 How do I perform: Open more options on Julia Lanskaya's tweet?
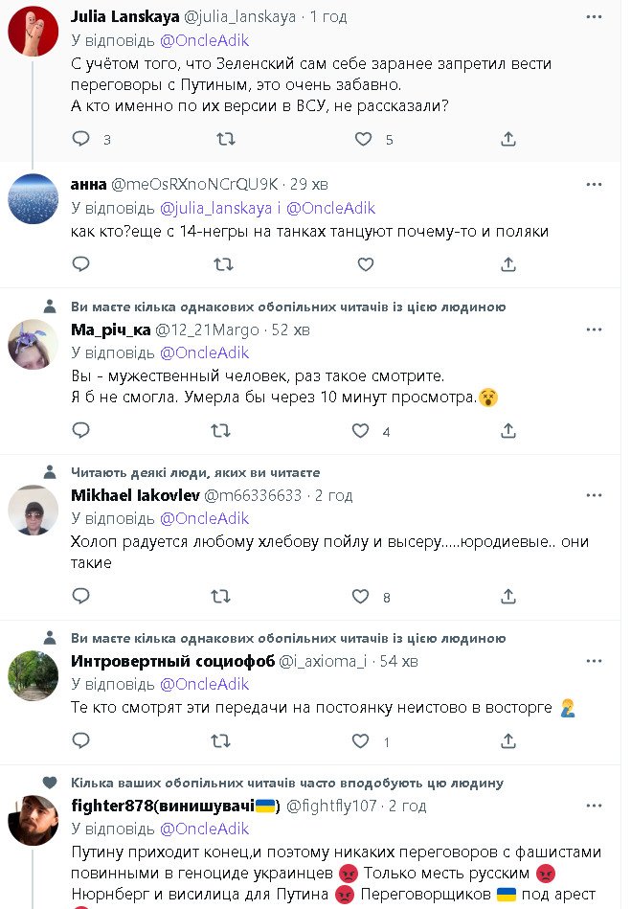point(596,17)
